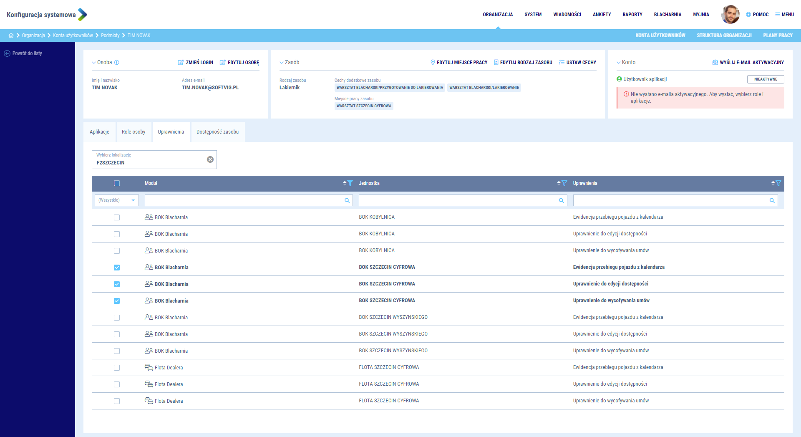Image resolution: width=801 pixels, height=437 pixels.
Task: Click the filter icon in Uprawnienia column
Action: pyautogui.click(x=778, y=183)
